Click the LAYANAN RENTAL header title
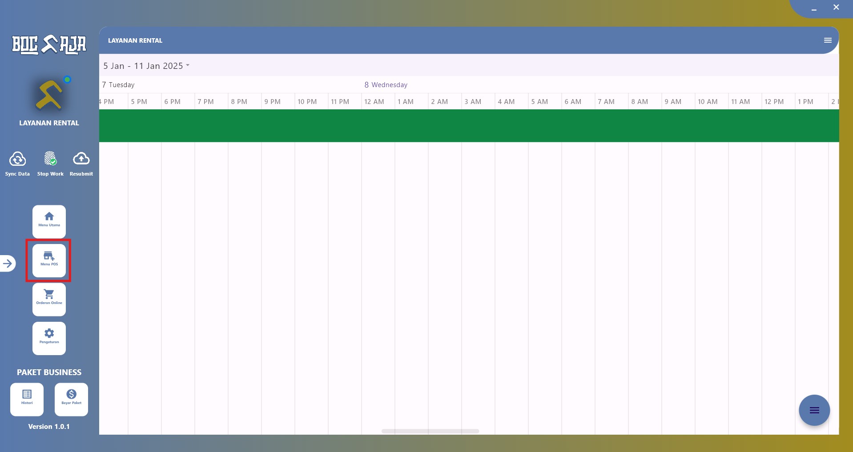The height and width of the screenshot is (452, 853). [x=135, y=40]
